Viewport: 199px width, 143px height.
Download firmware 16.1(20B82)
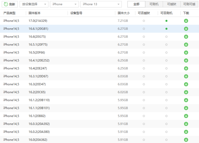[x=186, y=116]
